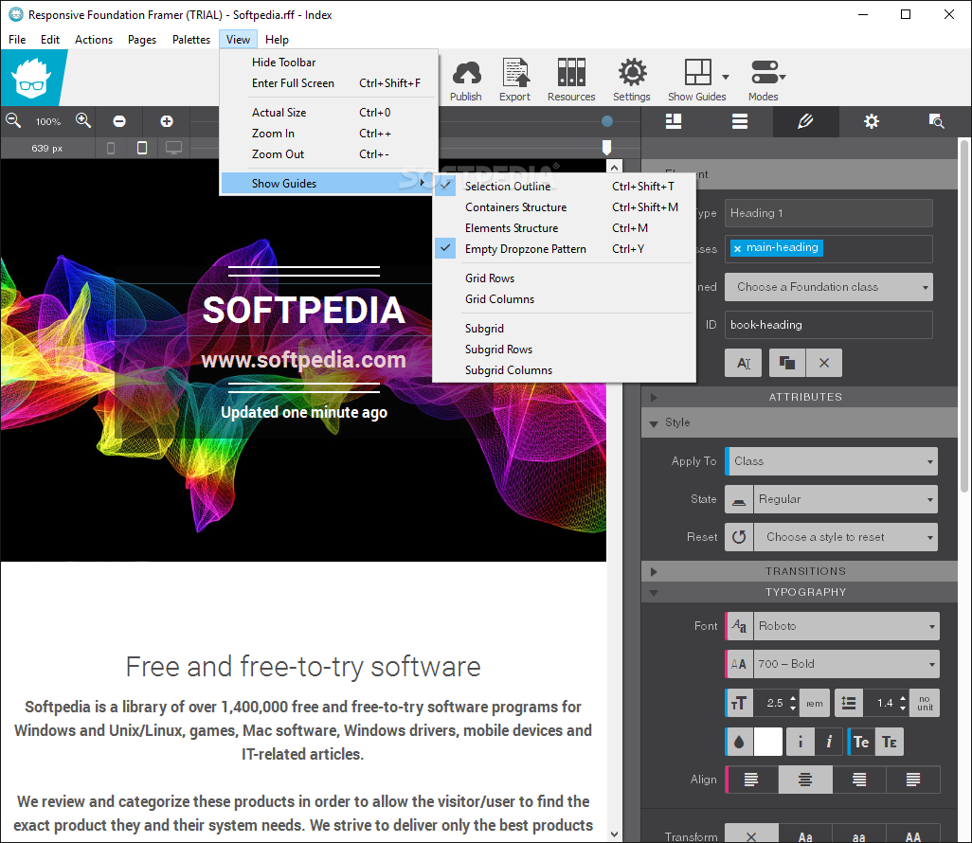Choose Enter Full Screen from View menu
This screenshot has height=843, width=972.
[x=293, y=83]
